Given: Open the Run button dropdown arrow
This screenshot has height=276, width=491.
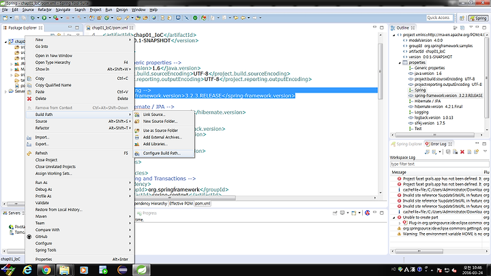Looking at the screenshot, I should pyautogui.click(x=50, y=18).
